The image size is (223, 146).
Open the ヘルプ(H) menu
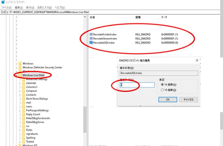[60, 8]
